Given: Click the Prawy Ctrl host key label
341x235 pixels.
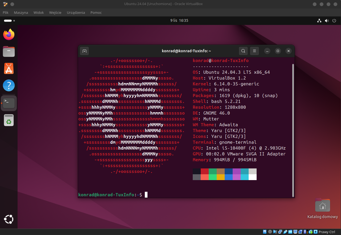Looking at the screenshot, I should pos(327,232).
